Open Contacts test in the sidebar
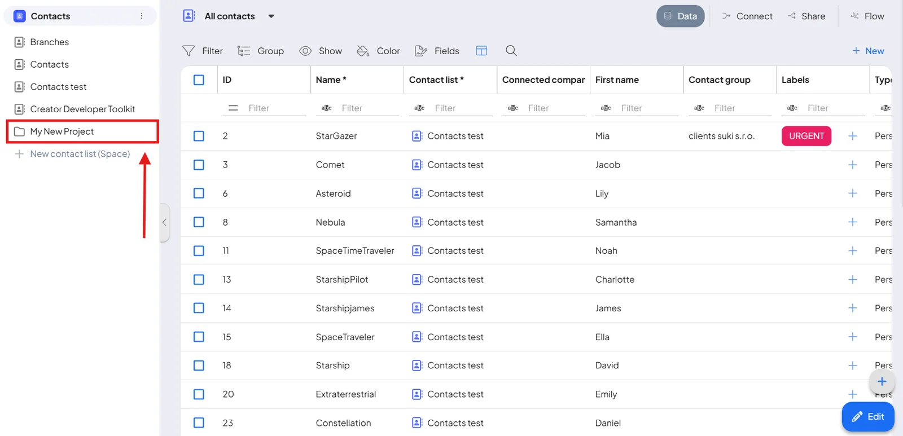Screen dimensions: 903x436 pos(58,87)
